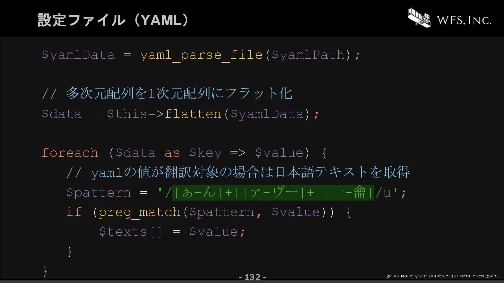Click the preg_match function name
Screen dimensions: 504x283
pos(140,212)
